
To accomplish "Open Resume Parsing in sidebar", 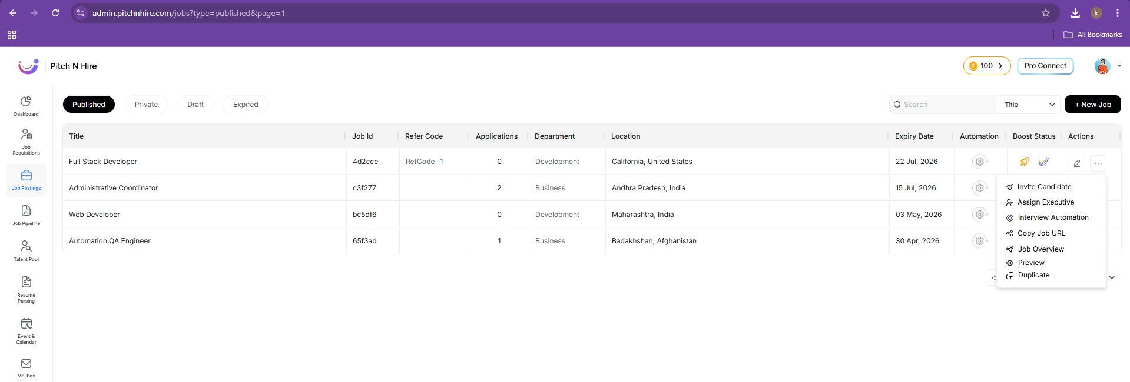I will click(x=26, y=290).
